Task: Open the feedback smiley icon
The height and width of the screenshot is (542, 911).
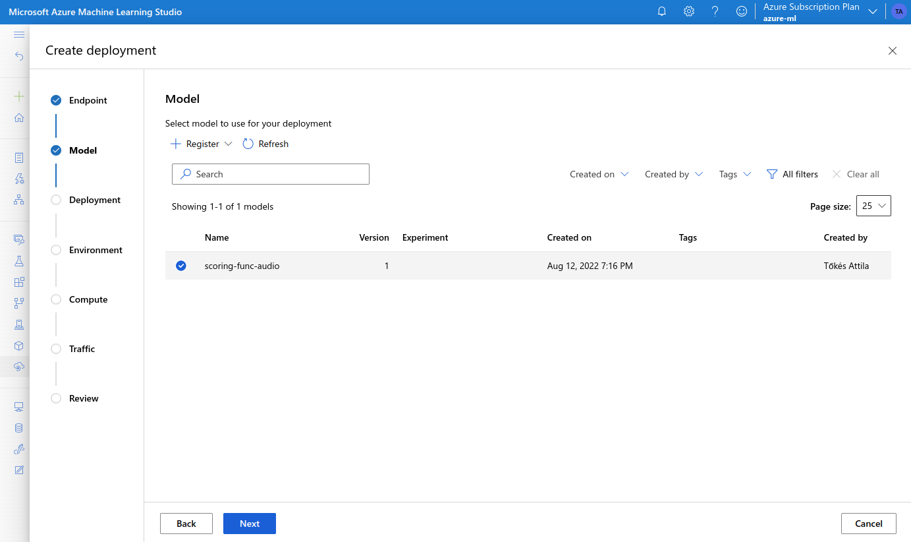Action: (x=742, y=12)
